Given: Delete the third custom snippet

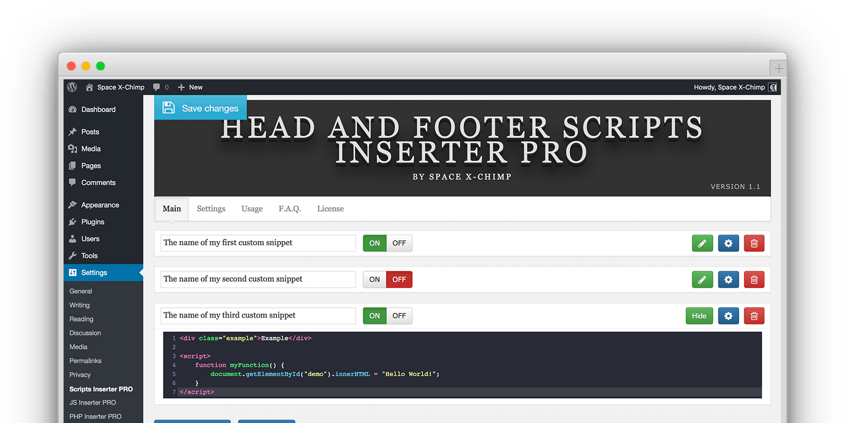Looking at the screenshot, I should [754, 316].
